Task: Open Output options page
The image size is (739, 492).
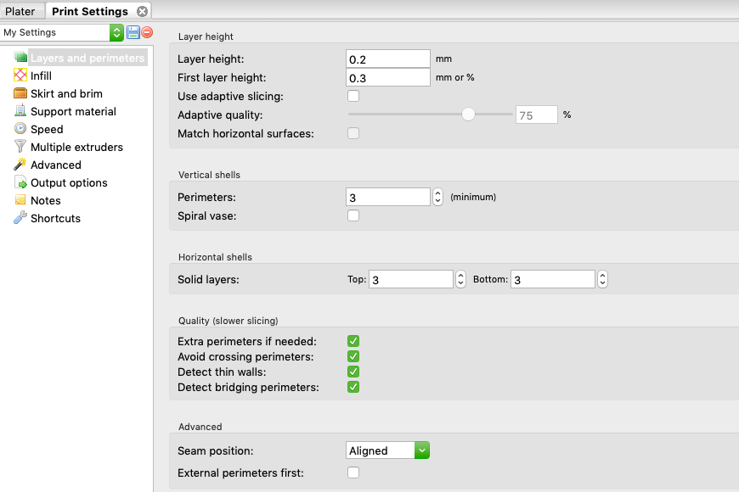Action: [69, 182]
